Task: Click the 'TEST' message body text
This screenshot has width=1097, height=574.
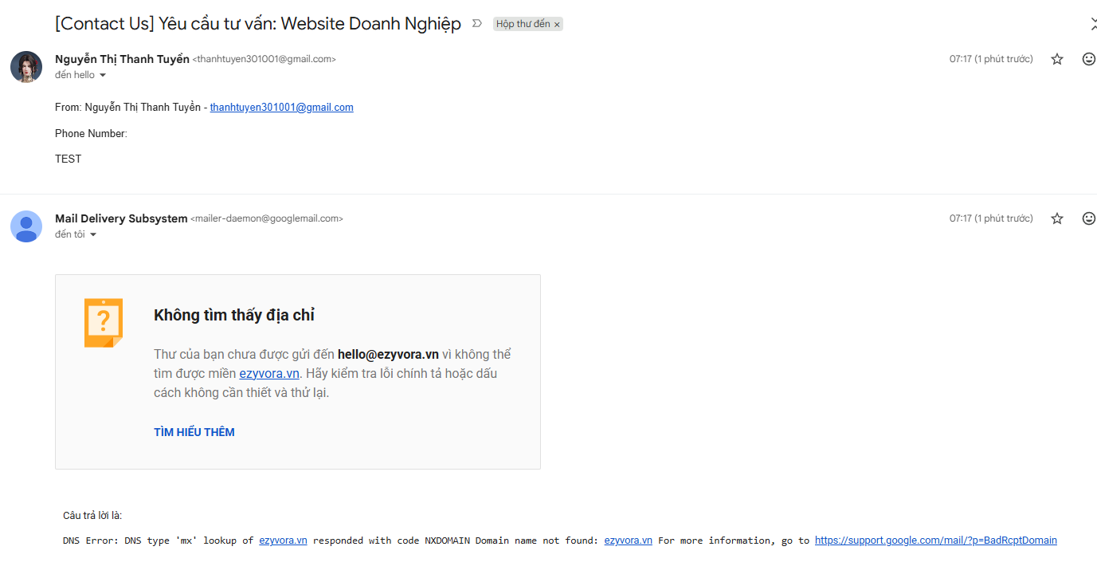Action: click(x=69, y=159)
